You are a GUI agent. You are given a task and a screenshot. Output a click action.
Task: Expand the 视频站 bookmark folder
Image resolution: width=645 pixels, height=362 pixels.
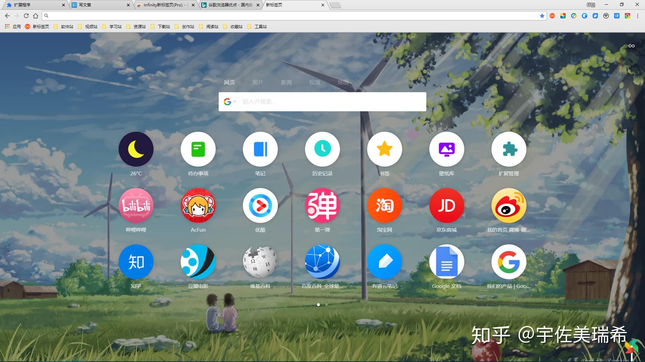(x=88, y=26)
